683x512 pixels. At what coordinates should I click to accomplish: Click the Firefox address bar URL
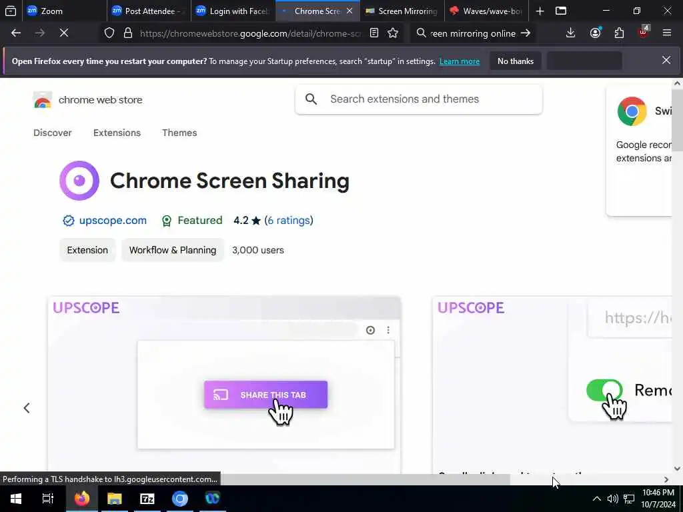click(x=250, y=33)
